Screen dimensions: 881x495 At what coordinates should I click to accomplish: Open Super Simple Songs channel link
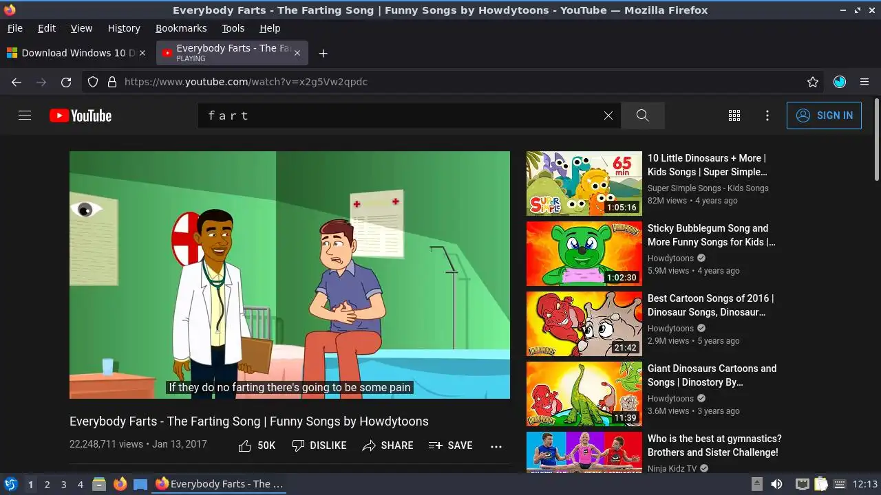pos(708,188)
